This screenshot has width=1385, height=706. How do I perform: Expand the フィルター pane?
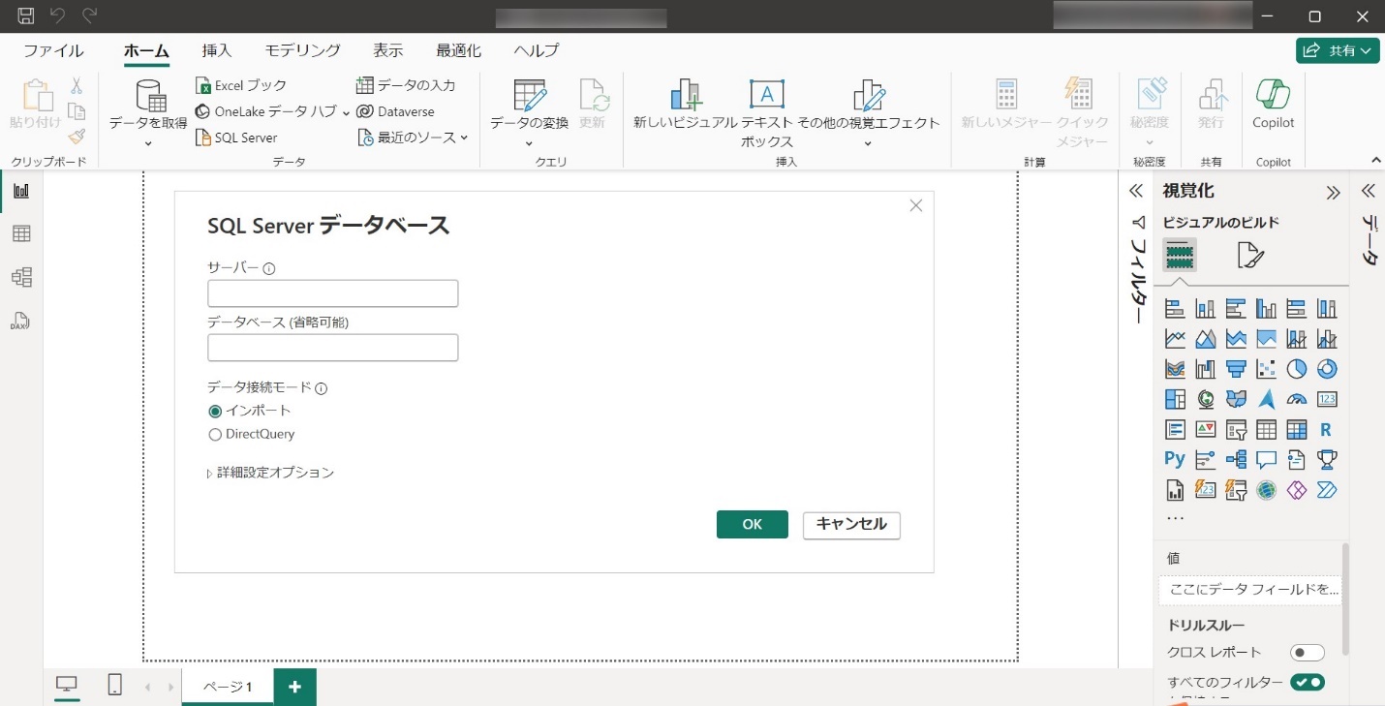(x=1137, y=191)
